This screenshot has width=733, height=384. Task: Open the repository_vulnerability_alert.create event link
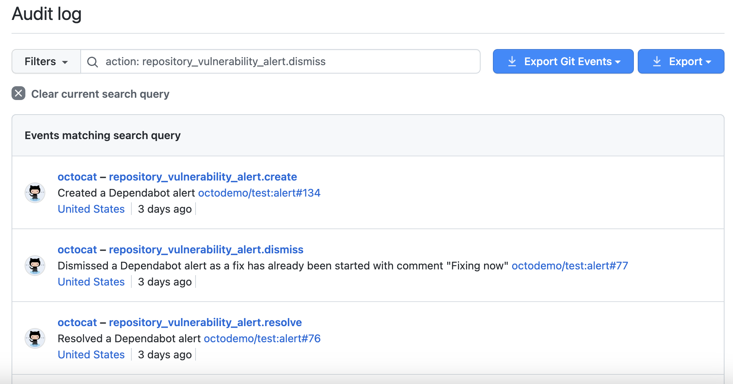203,177
